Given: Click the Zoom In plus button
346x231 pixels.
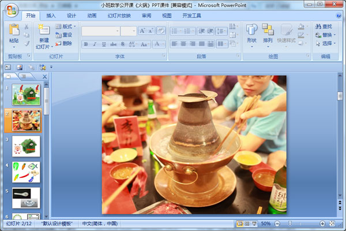Looking at the screenshot, I should (x=322, y=223).
